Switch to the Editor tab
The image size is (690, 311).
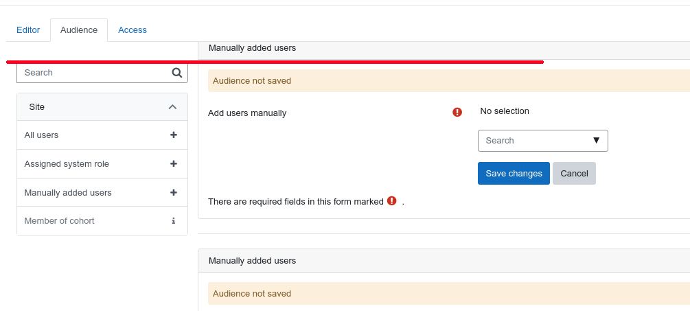pos(28,30)
